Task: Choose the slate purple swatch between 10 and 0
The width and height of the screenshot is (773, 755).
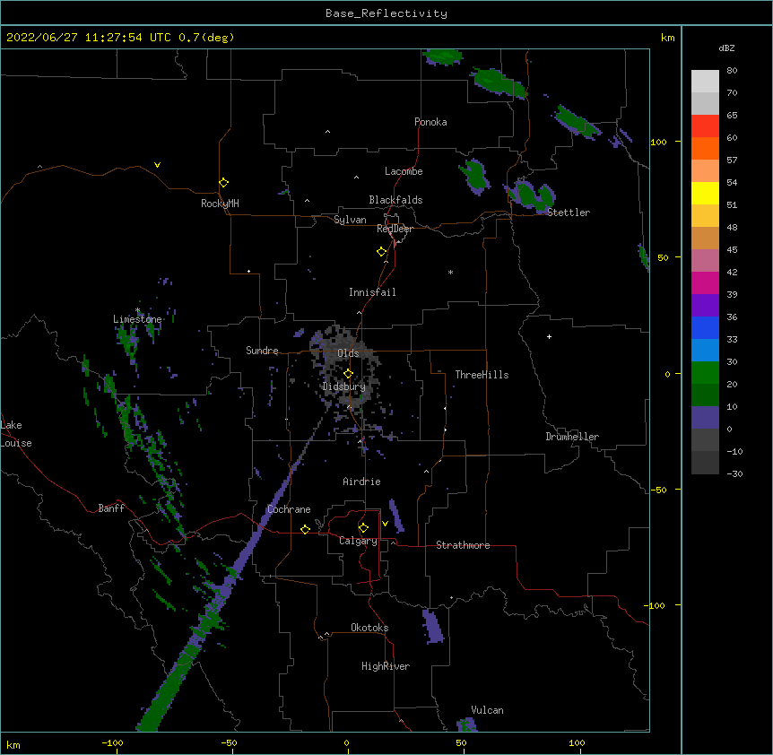Action: pyautogui.click(x=705, y=418)
